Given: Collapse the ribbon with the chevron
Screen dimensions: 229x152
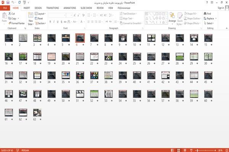Looking at the screenshot, I should [227, 28].
